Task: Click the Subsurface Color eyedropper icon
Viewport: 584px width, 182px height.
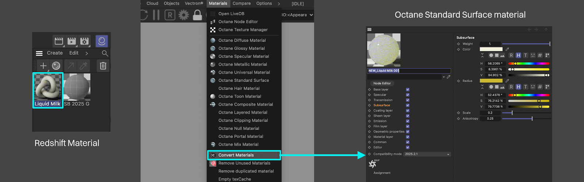Action: click(507, 49)
